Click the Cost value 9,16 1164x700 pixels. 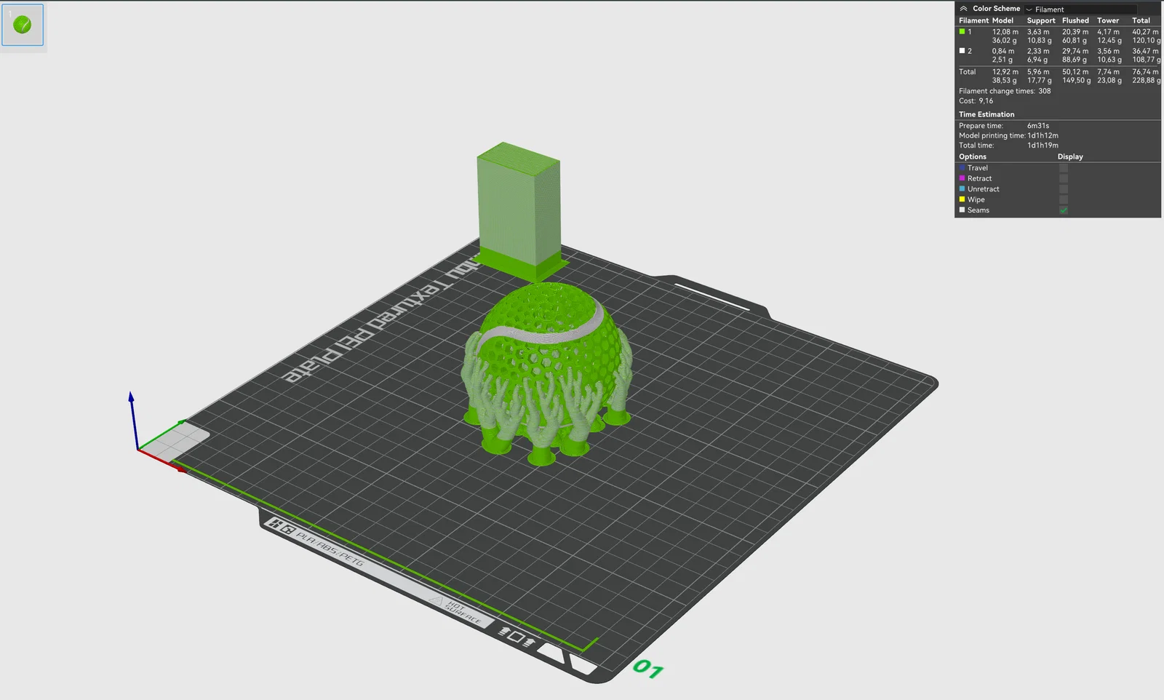pyautogui.click(x=986, y=101)
